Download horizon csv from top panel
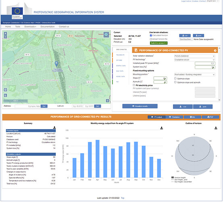This screenshot has height=202, width=223. click(185, 36)
